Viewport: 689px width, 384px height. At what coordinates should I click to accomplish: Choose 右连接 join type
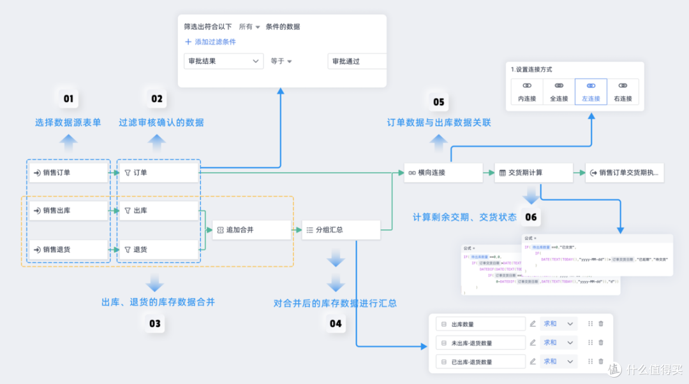[623, 92]
